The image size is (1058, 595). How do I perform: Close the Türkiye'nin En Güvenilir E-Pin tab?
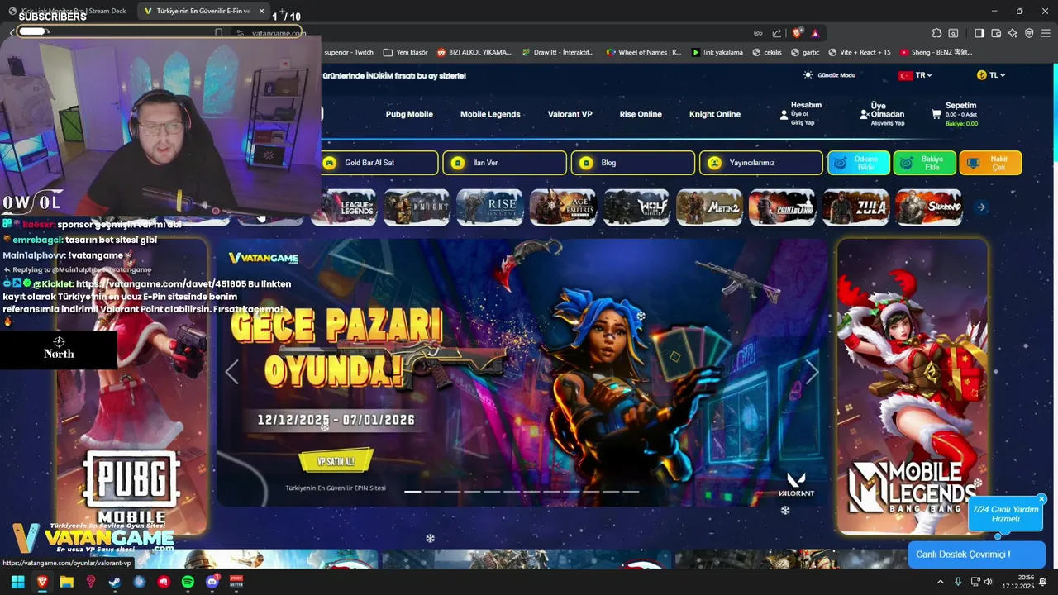(x=262, y=12)
